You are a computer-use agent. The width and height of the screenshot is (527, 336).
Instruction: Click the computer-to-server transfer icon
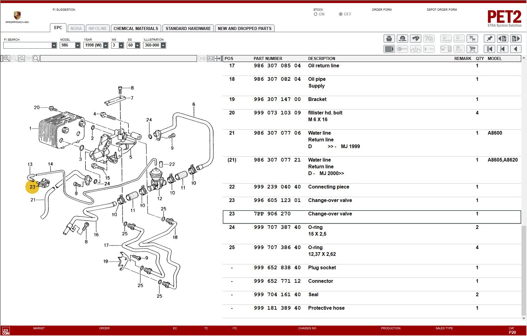pos(446,49)
